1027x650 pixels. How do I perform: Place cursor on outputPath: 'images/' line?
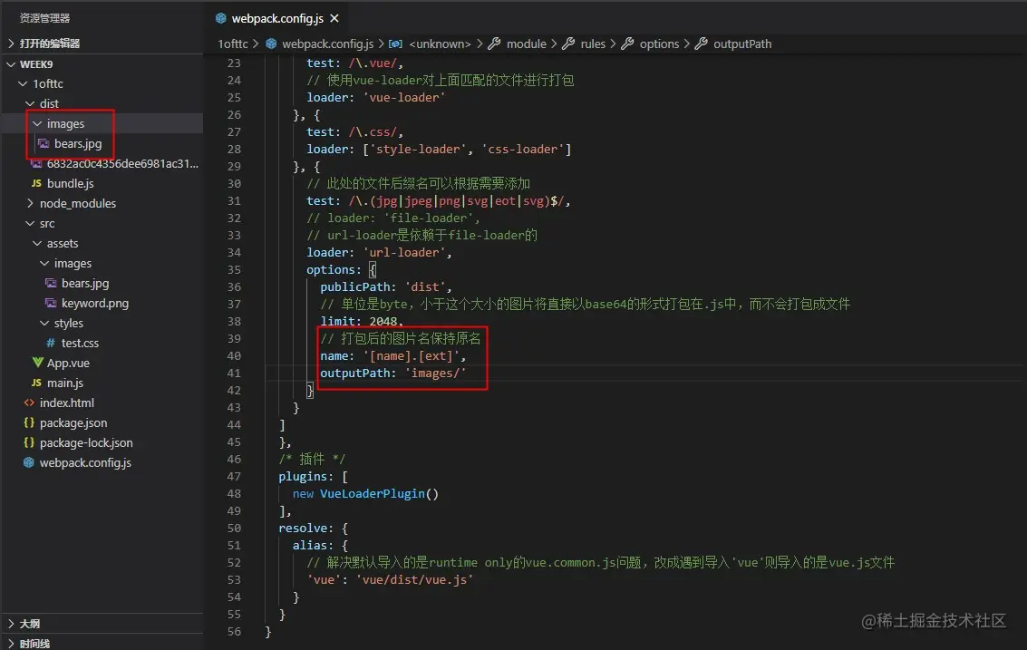[x=393, y=373]
